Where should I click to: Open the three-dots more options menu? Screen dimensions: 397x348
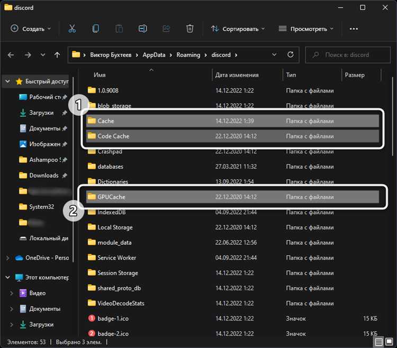[x=354, y=29]
